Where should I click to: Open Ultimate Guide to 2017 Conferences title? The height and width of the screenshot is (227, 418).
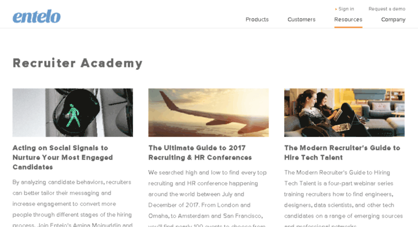pyautogui.click(x=200, y=152)
